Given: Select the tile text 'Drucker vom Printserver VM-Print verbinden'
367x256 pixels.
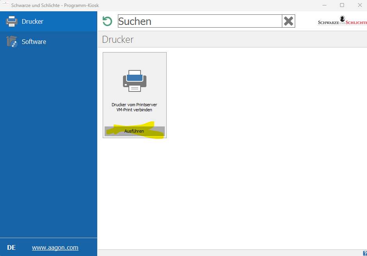Looking at the screenshot, I should click(x=134, y=107).
